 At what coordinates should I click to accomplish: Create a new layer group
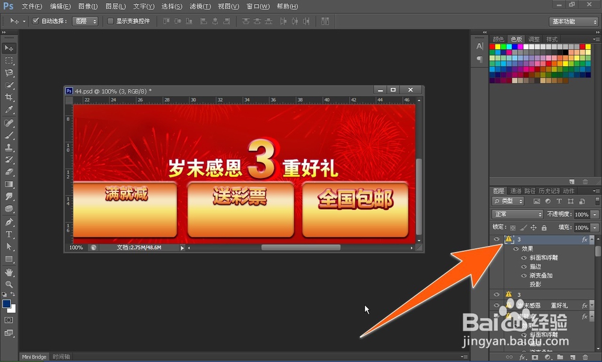coord(560,357)
